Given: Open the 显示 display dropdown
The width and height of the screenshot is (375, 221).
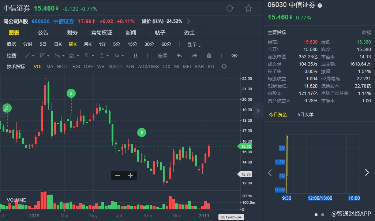Looking at the screenshot, I should tap(194, 44).
